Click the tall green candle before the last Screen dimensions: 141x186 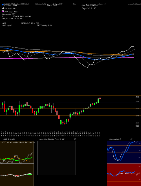98,101
